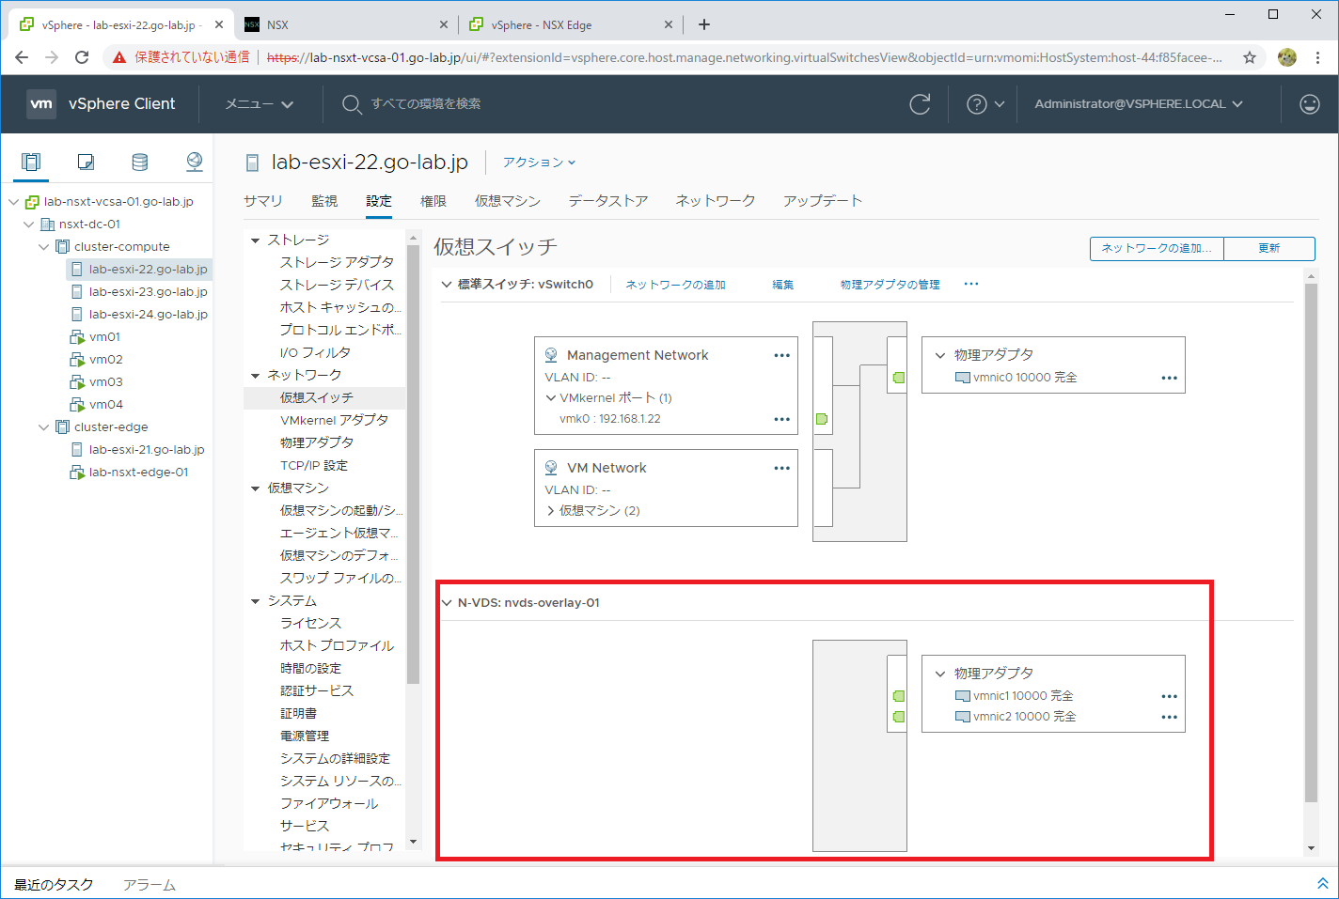Image resolution: width=1339 pixels, height=899 pixels.
Task: Select vm03 in inventory tree
Action: pyautogui.click(x=106, y=382)
